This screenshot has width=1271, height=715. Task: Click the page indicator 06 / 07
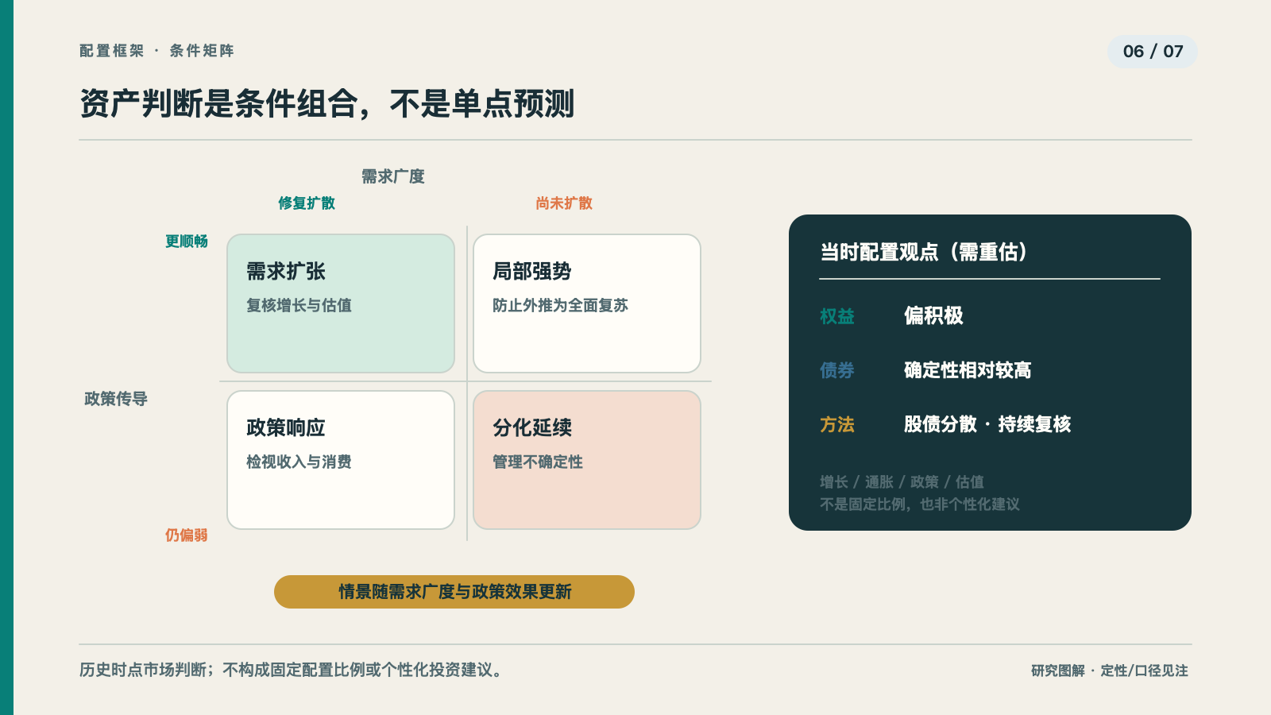(1153, 52)
